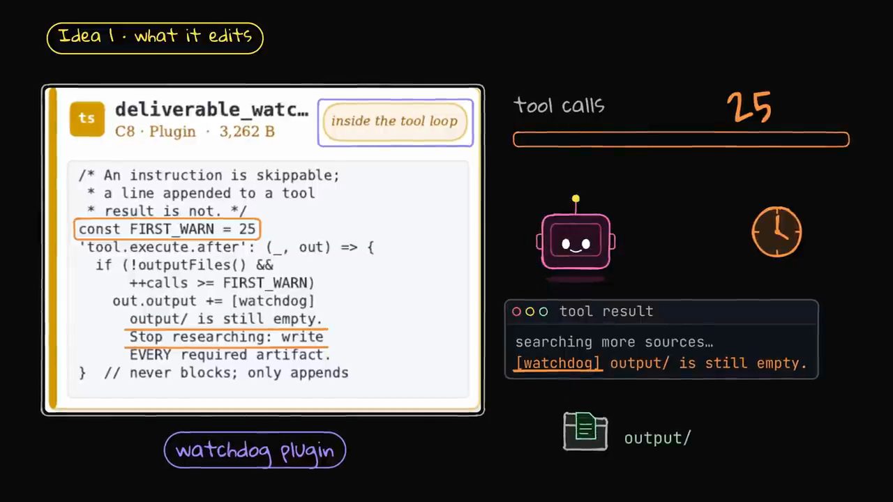Click the "C8 · Plugin · 3,262 B" subtitle

point(195,132)
